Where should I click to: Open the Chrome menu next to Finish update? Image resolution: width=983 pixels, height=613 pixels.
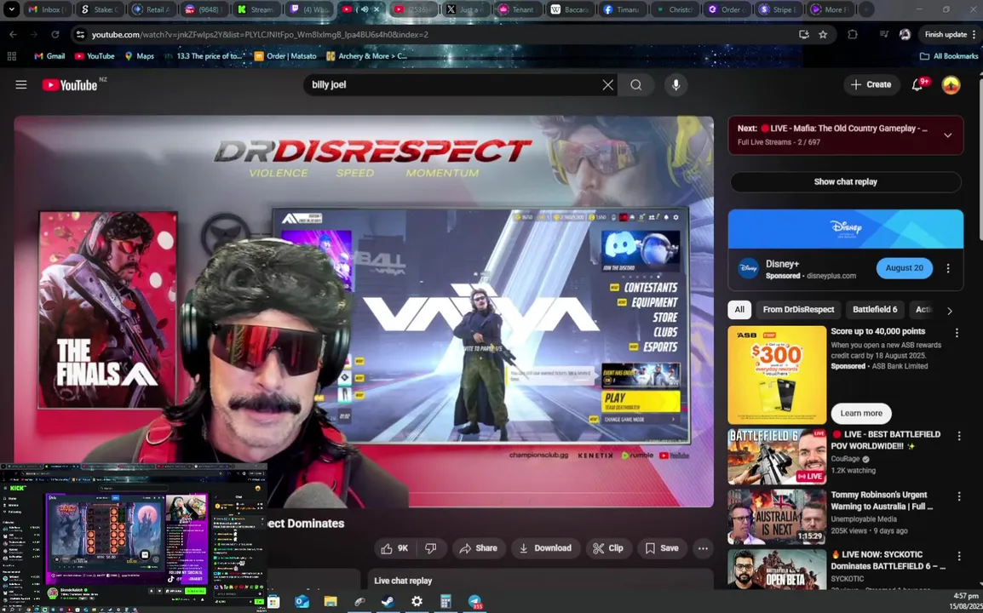[x=974, y=34]
